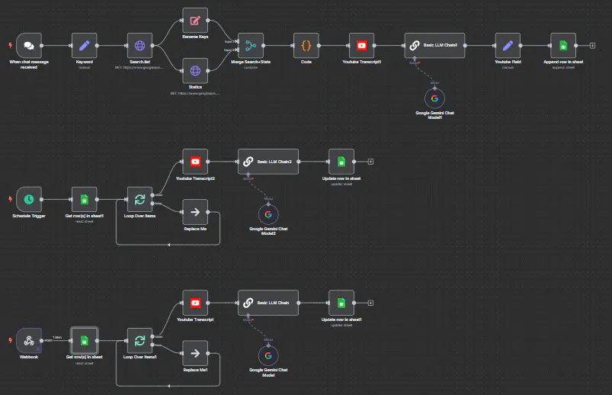Open the Get row(s) in sheet1 node

click(x=85, y=199)
